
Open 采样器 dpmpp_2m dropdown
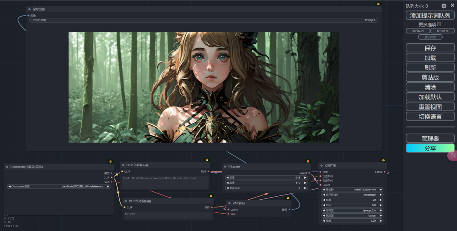click(x=352, y=210)
